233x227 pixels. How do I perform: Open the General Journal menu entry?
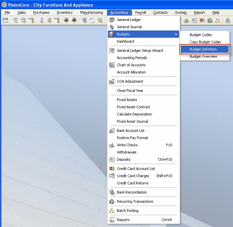point(143,27)
